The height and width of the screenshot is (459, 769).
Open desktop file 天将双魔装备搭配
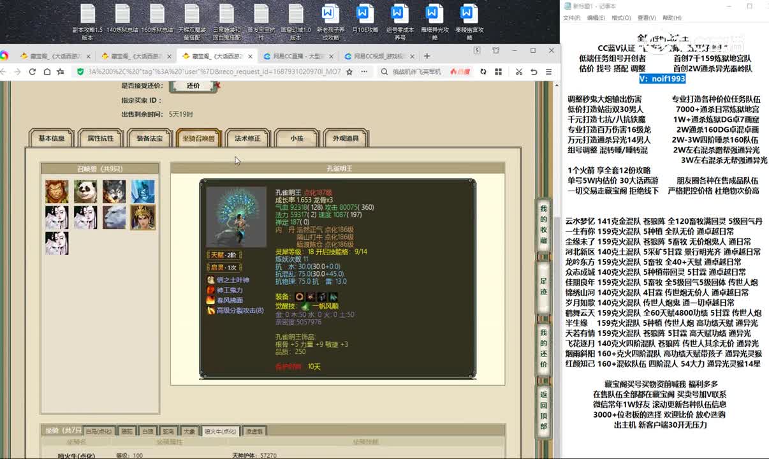pyautogui.click(x=191, y=22)
